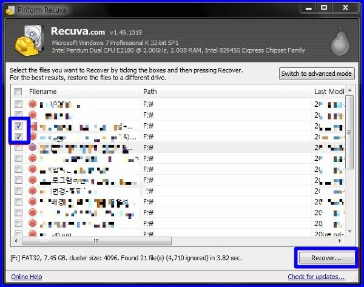Click the file list's vertical scrollbar thumb
Screen dimensions: 364x287
(x=349, y=132)
